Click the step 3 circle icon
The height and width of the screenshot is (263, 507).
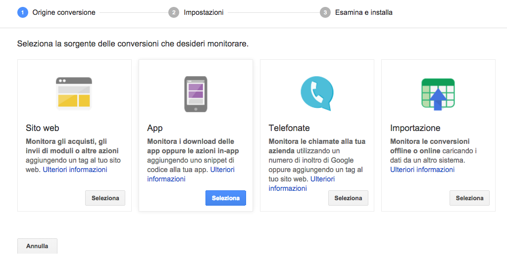pyautogui.click(x=325, y=12)
